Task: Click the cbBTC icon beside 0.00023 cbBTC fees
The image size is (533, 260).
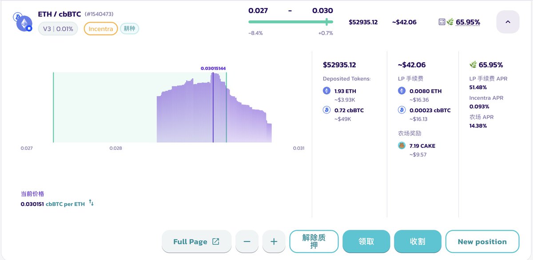Action: pos(402,110)
